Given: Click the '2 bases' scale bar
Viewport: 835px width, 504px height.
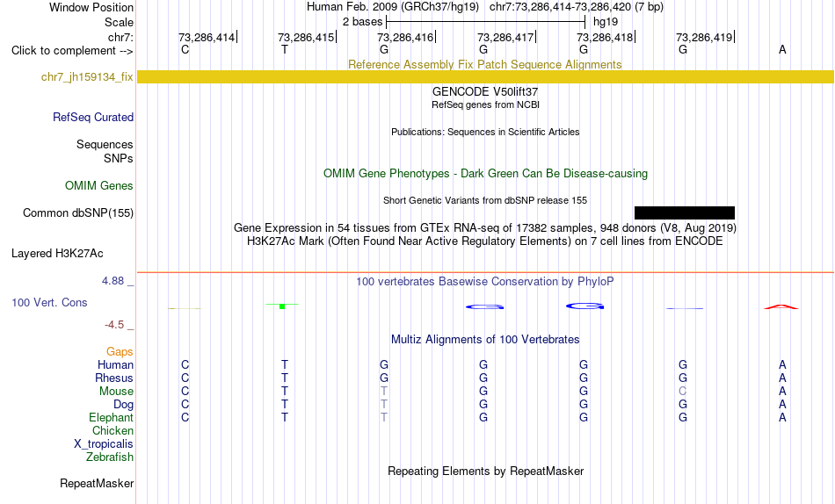Looking at the screenshot, I should 485,22.
